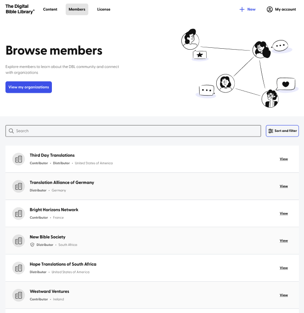The height and width of the screenshot is (313, 304).
Task: Click the Westward Ventures name
Action: click(49, 291)
